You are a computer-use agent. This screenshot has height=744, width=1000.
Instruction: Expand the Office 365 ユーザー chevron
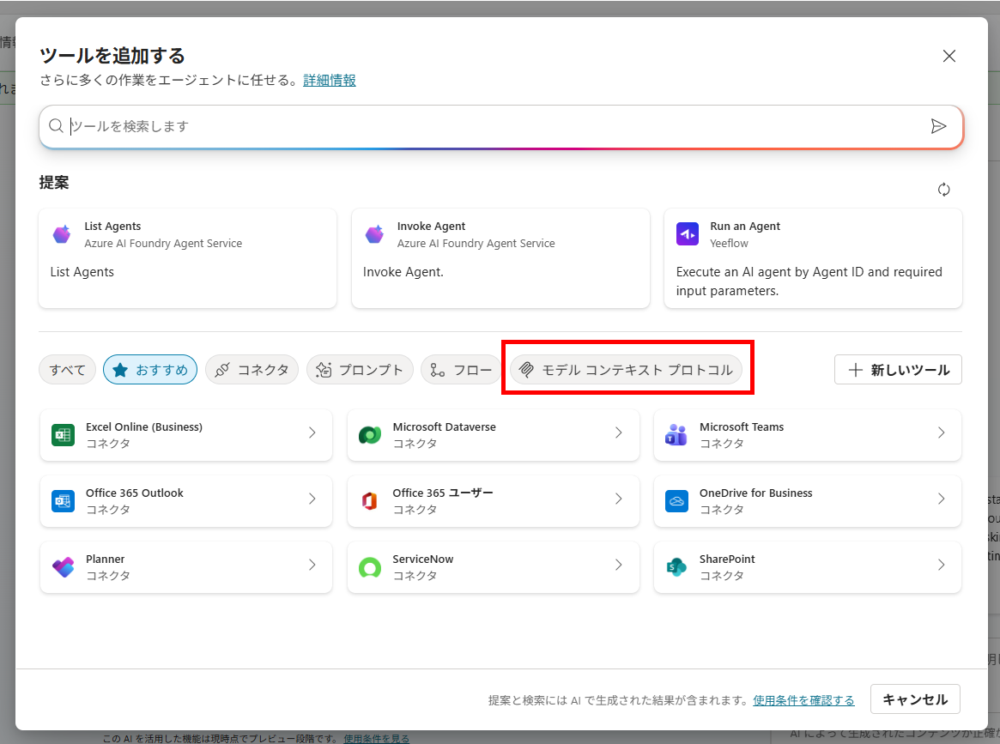coord(618,499)
